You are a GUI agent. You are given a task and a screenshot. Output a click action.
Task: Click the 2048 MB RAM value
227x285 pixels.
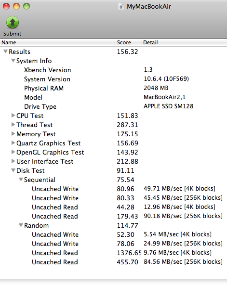coord(156,88)
